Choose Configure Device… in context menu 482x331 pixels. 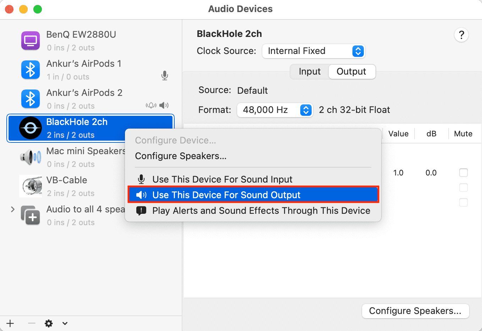point(175,140)
